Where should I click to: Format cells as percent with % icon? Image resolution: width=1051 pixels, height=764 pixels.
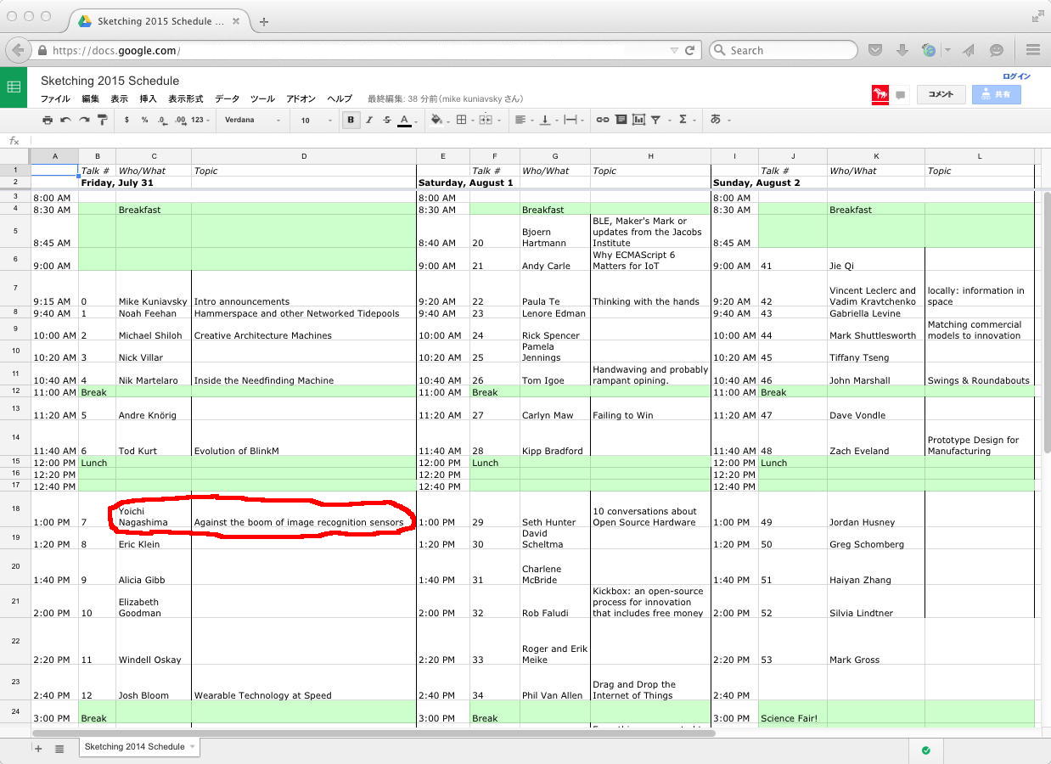144,121
